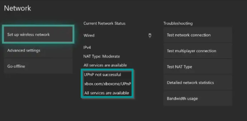Select Set up wireless network
Screen dimensions: 247x121
tap(38, 34)
